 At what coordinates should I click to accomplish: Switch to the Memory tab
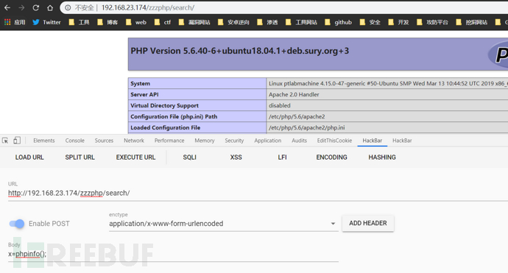(205, 141)
